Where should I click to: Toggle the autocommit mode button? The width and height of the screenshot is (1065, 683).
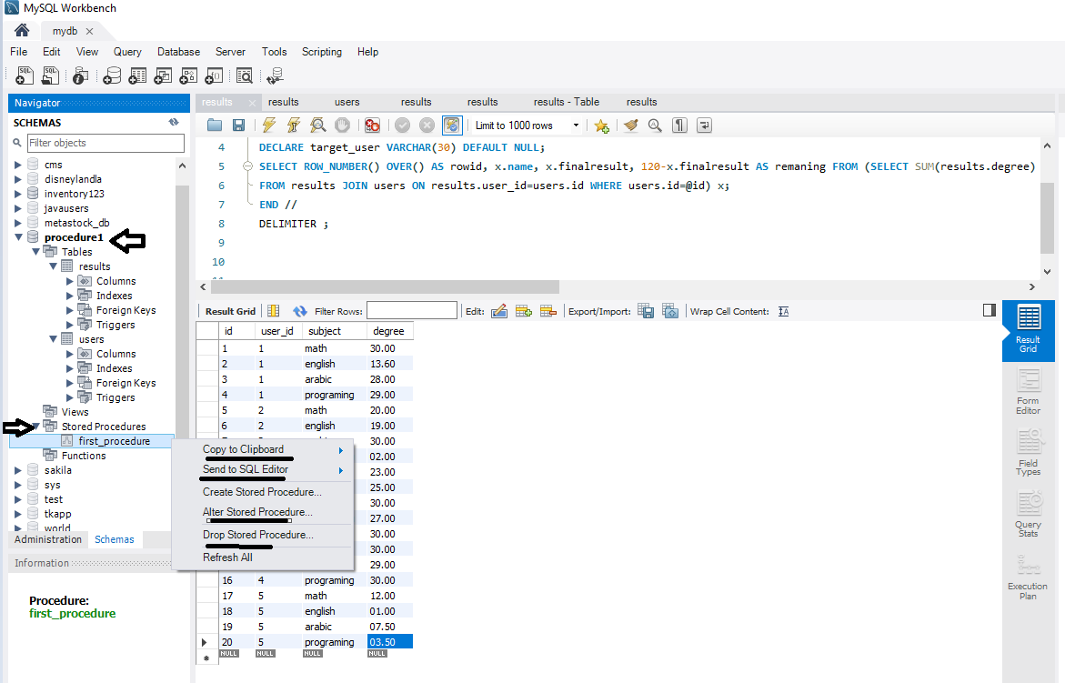click(452, 126)
